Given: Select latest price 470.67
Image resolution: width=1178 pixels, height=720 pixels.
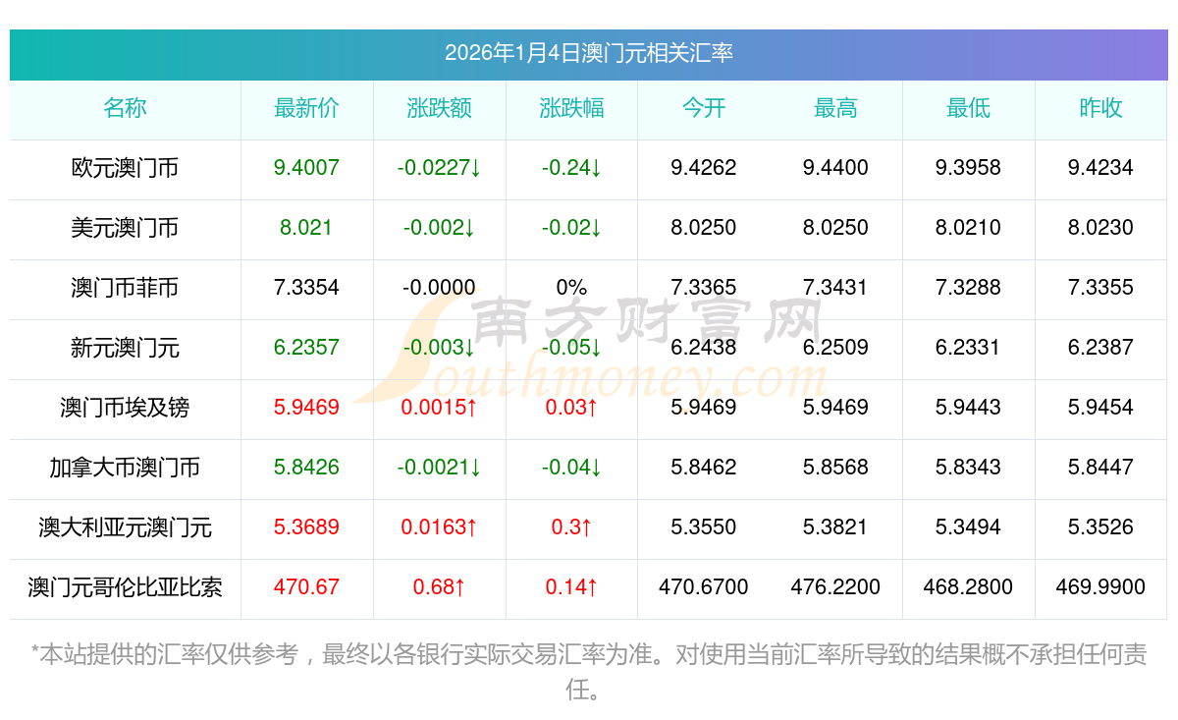Looking at the screenshot, I should pyautogui.click(x=306, y=587).
